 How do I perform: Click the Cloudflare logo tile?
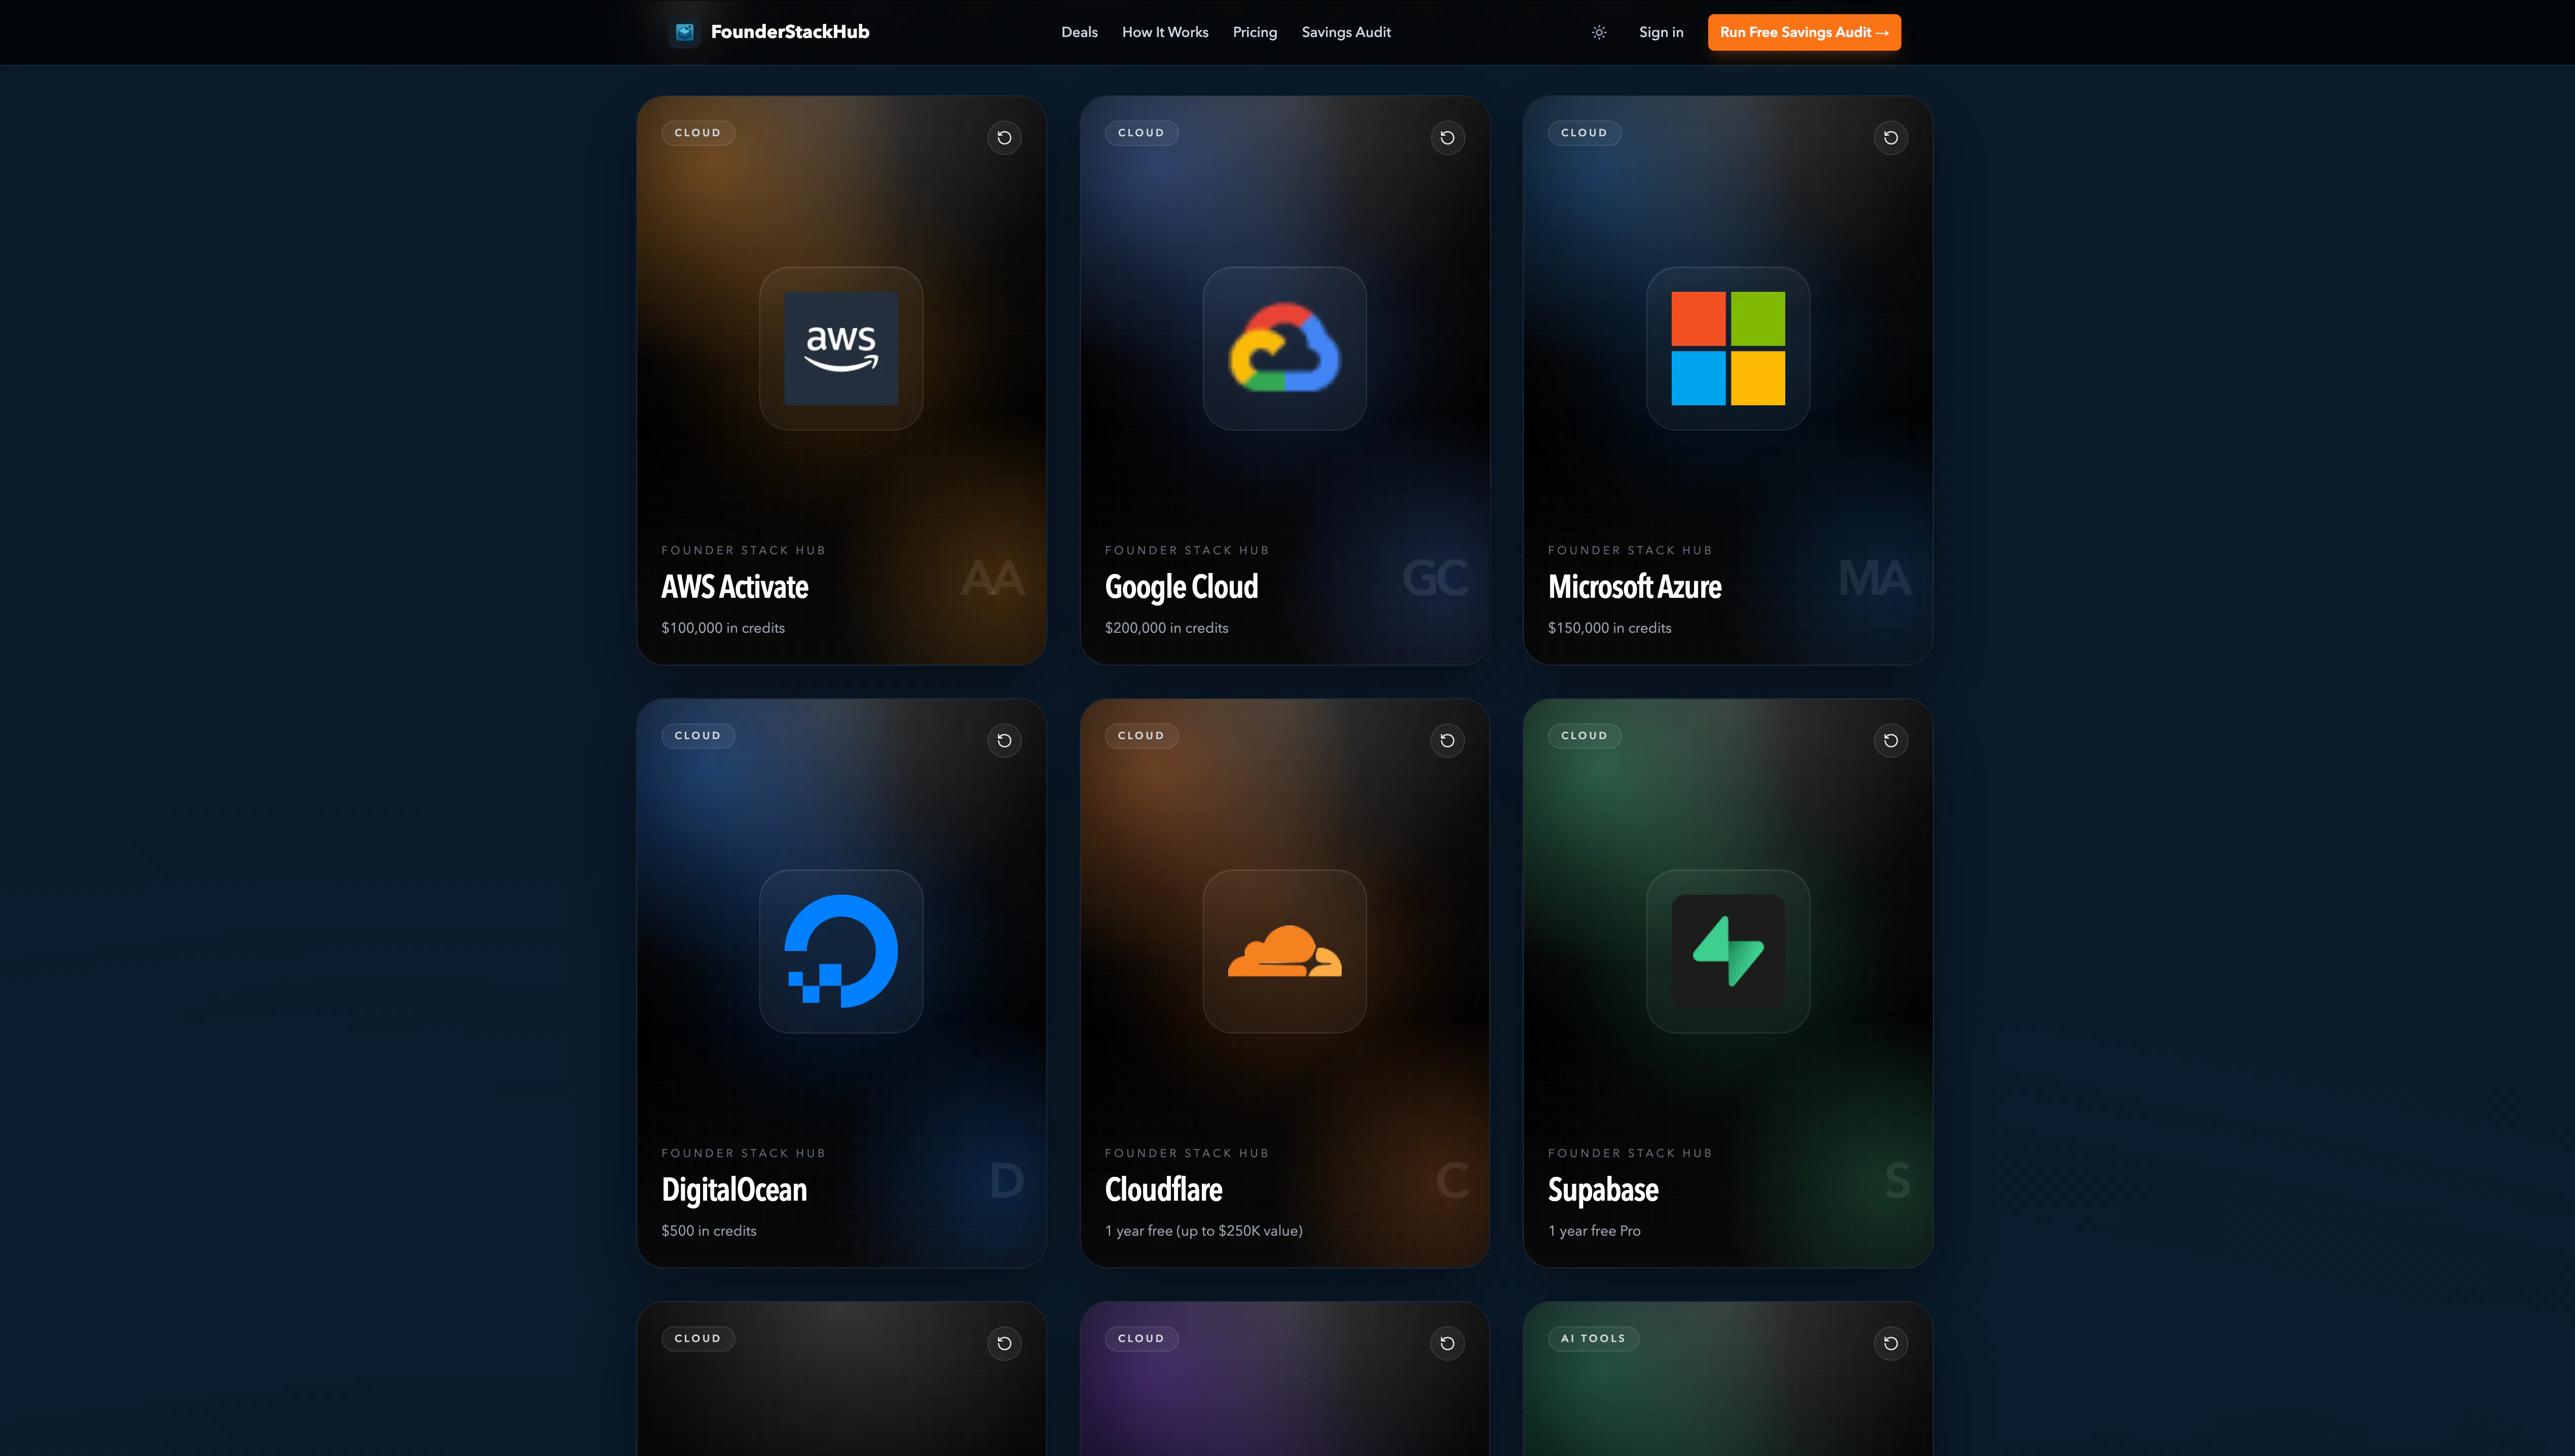click(x=1284, y=951)
